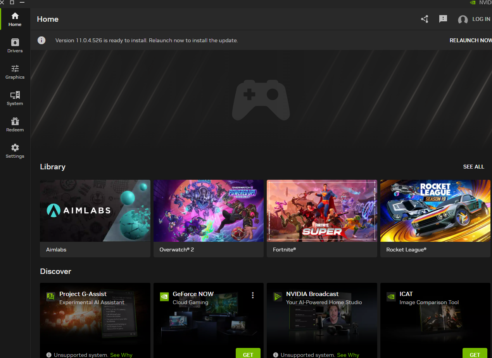Click the "Discover" section heading
Image resolution: width=492 pixels, height=358 pixels.
(x=56, y=271)
